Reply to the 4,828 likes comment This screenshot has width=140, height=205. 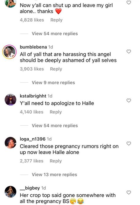[56, 20]
